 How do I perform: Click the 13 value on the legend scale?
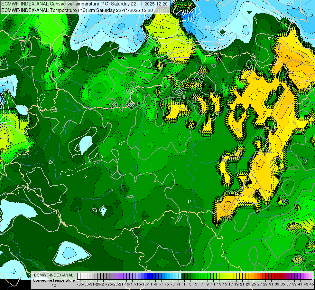pos(219,285)
